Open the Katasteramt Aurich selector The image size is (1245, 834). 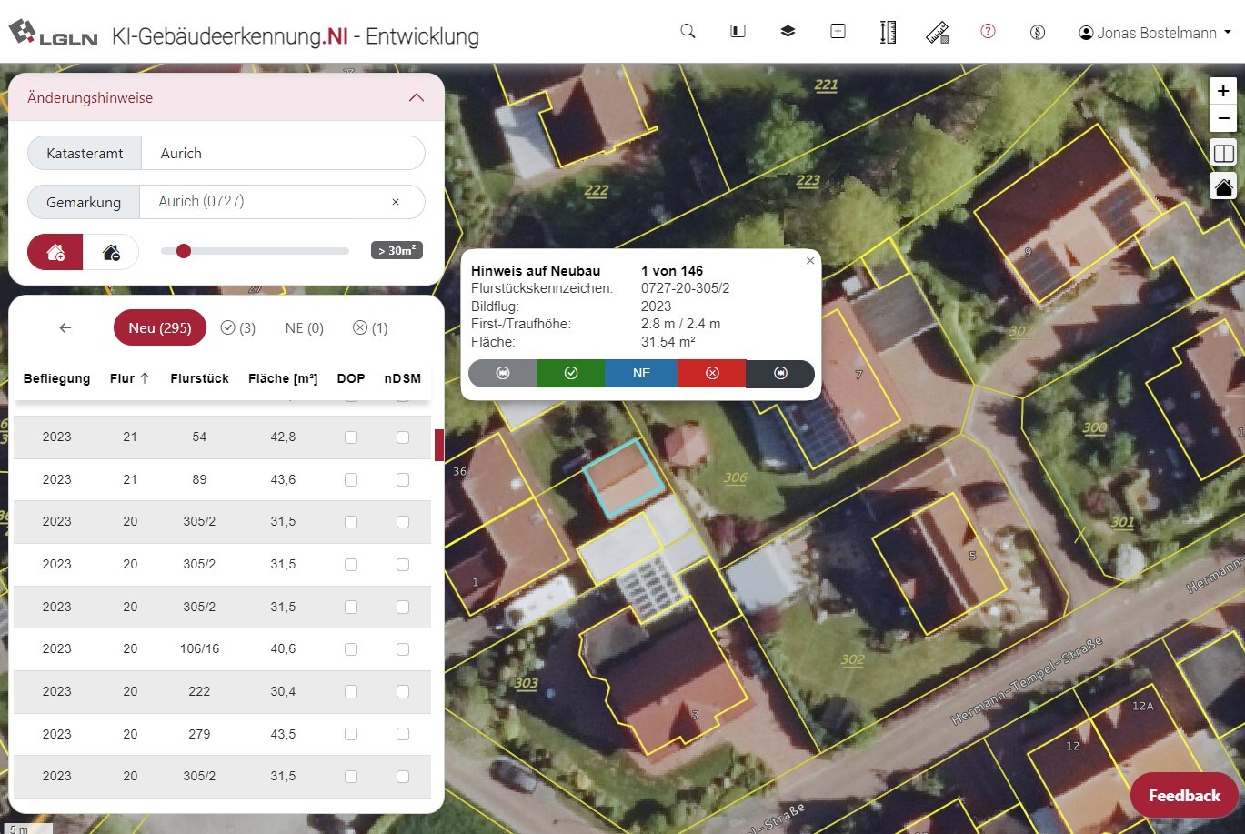[x=282, y=153]
